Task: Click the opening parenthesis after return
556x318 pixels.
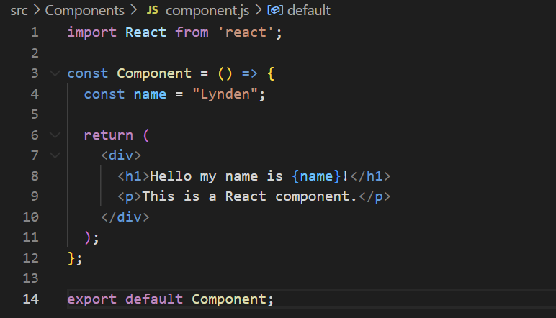Action: [x=146, y=135]
